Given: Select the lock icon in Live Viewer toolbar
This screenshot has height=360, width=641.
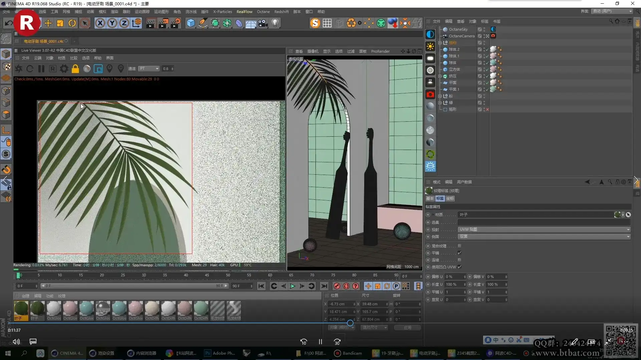Looking at the screenshot, I should pos(75,69).
